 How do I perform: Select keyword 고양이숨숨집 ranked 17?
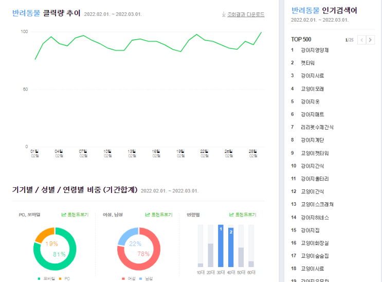pos(315,256)
